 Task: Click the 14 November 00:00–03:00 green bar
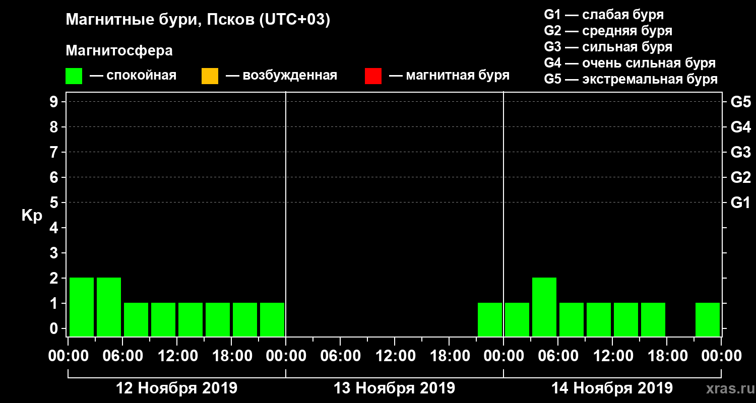point(517,319)
